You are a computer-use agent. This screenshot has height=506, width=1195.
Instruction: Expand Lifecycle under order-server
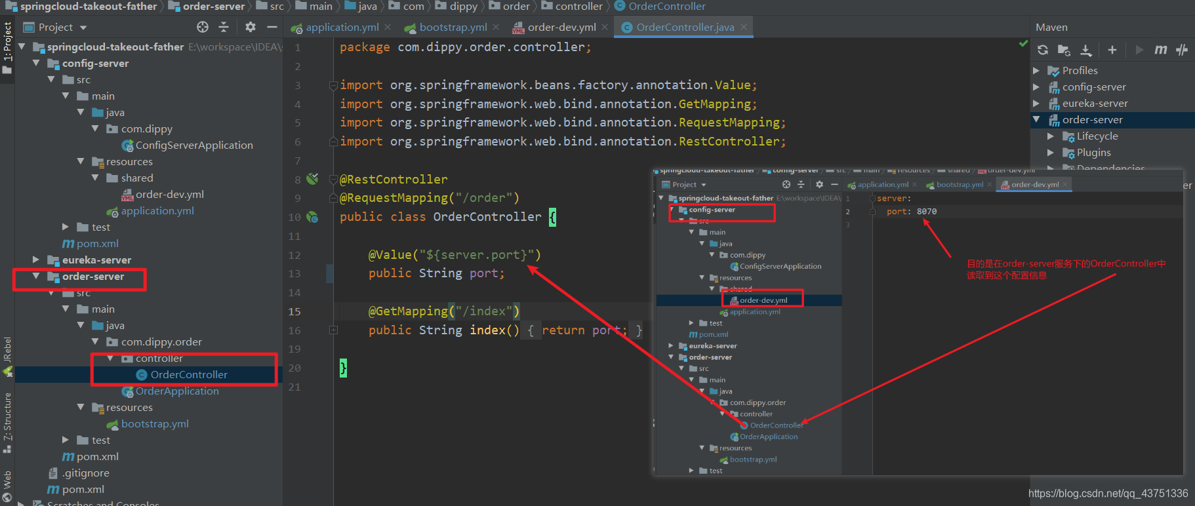coord(1051,136)
